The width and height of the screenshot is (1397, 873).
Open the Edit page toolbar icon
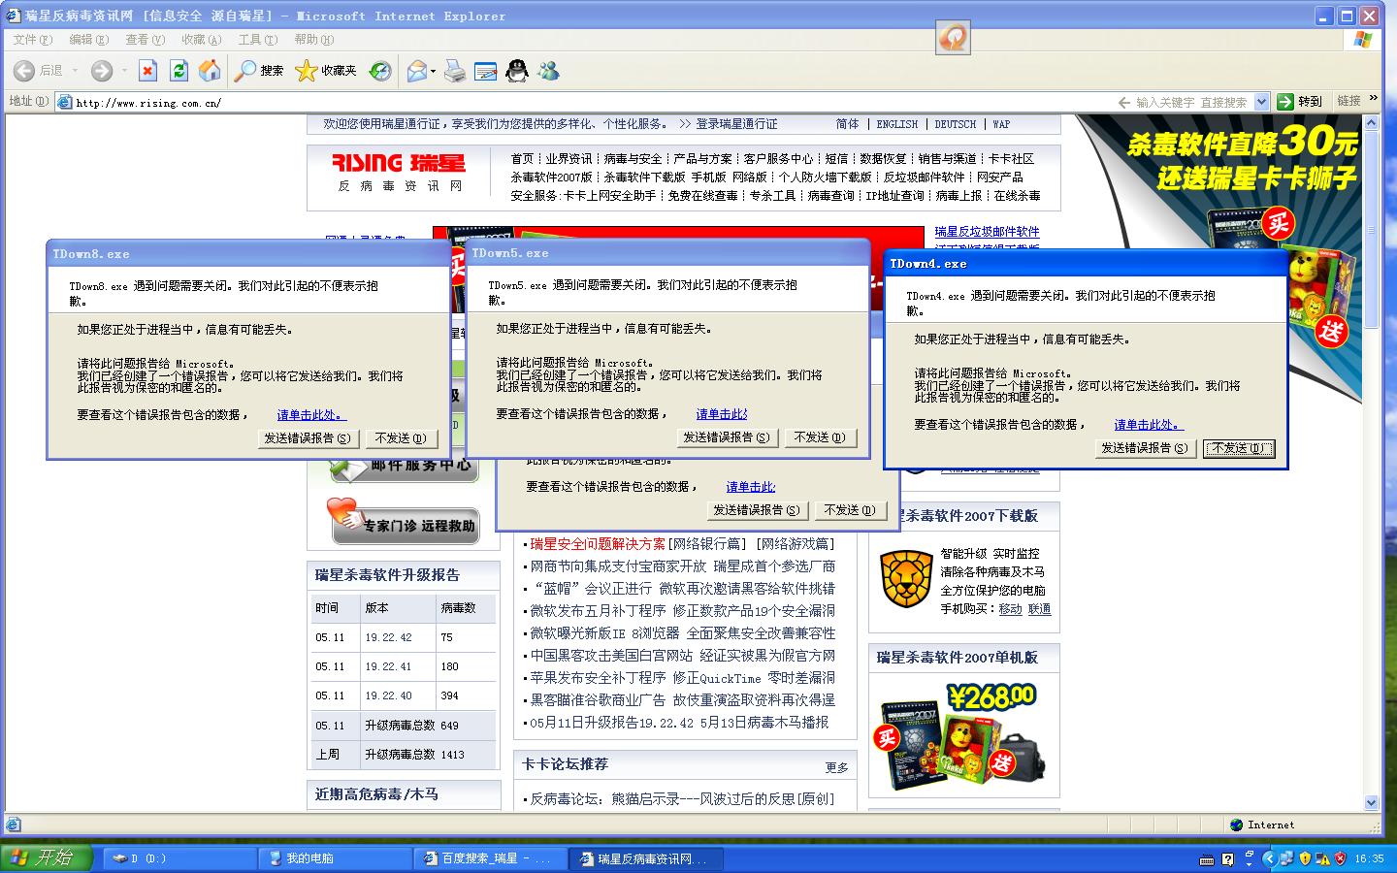(486, 70)
